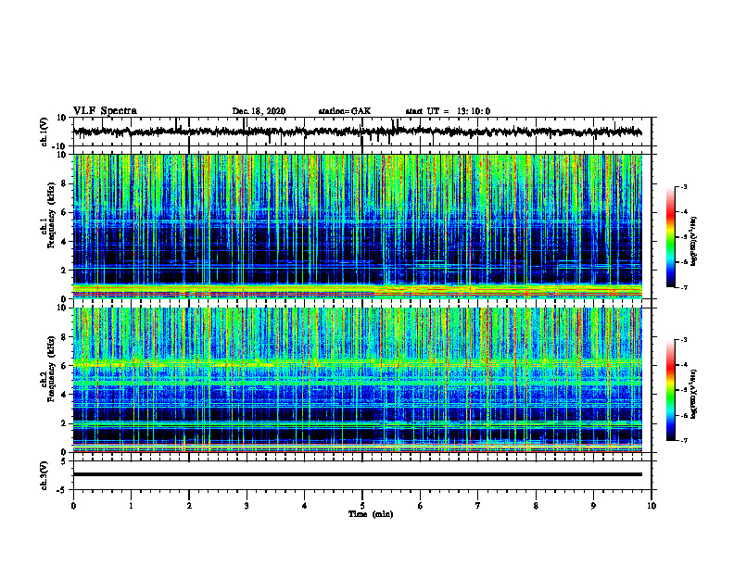734x567 pixels.
Task: Click the "8" kHz tick on ch.1 frequency axis
Action: click(64, 183)
